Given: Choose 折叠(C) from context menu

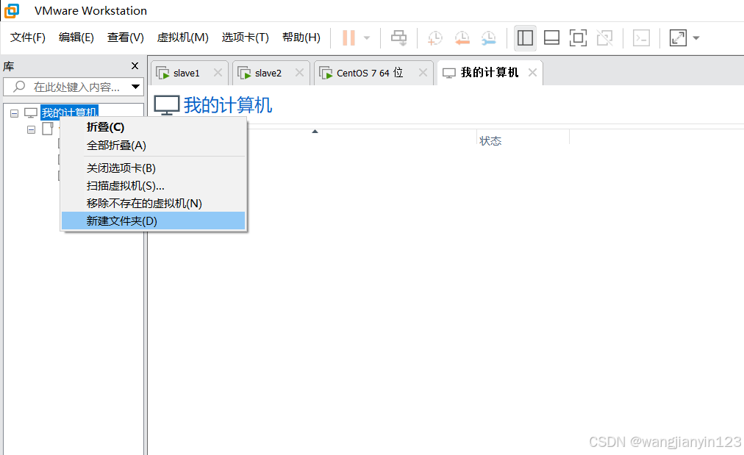Looking at the screenshot, I should tap(153, 127).
